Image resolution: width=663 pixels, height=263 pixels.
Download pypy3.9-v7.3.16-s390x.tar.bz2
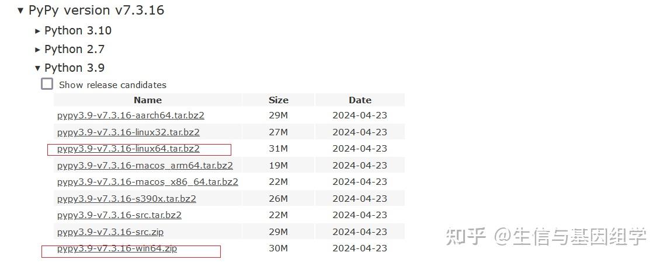coord(126,198)
